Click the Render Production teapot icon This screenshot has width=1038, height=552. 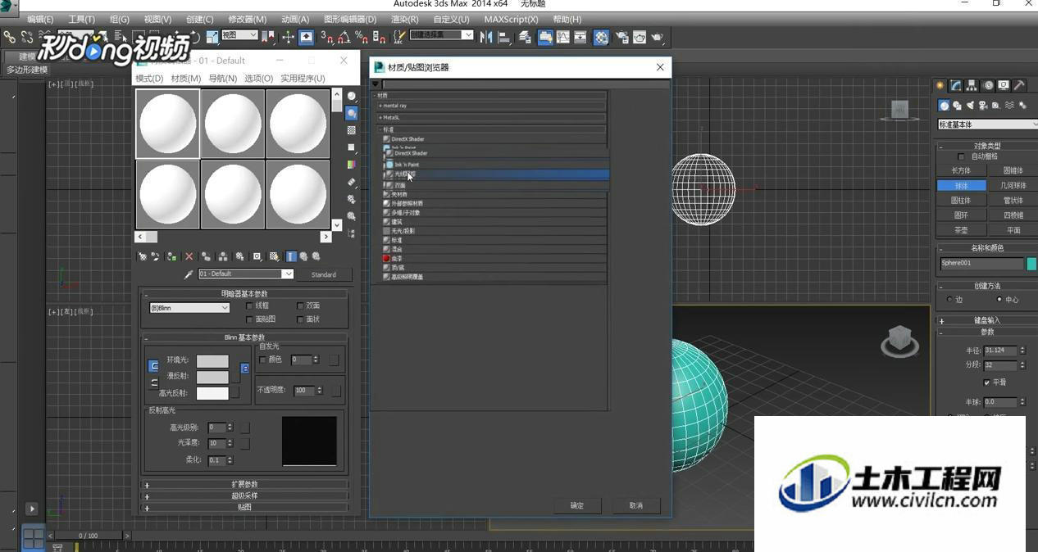[658, 37]
